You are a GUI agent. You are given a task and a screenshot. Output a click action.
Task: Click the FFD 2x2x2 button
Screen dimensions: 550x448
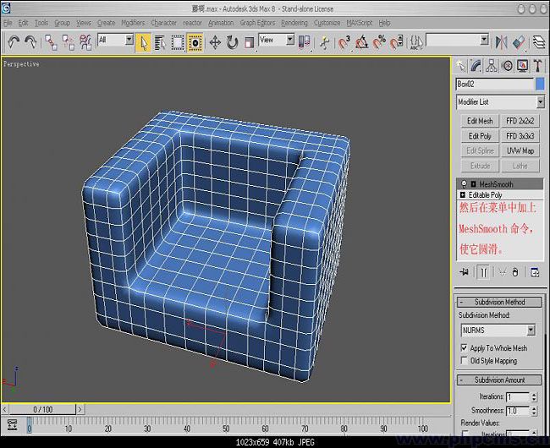click(x=520, y=121)
